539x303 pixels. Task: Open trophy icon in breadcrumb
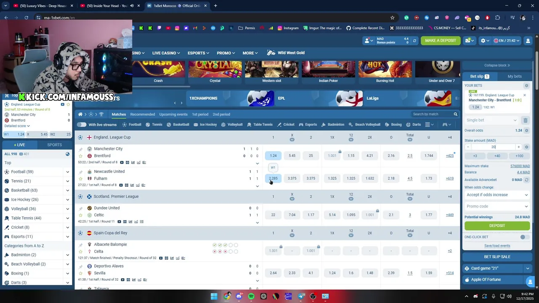[101, 114]
